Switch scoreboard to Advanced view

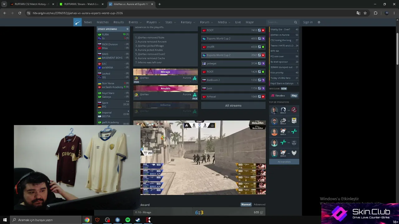259,204
